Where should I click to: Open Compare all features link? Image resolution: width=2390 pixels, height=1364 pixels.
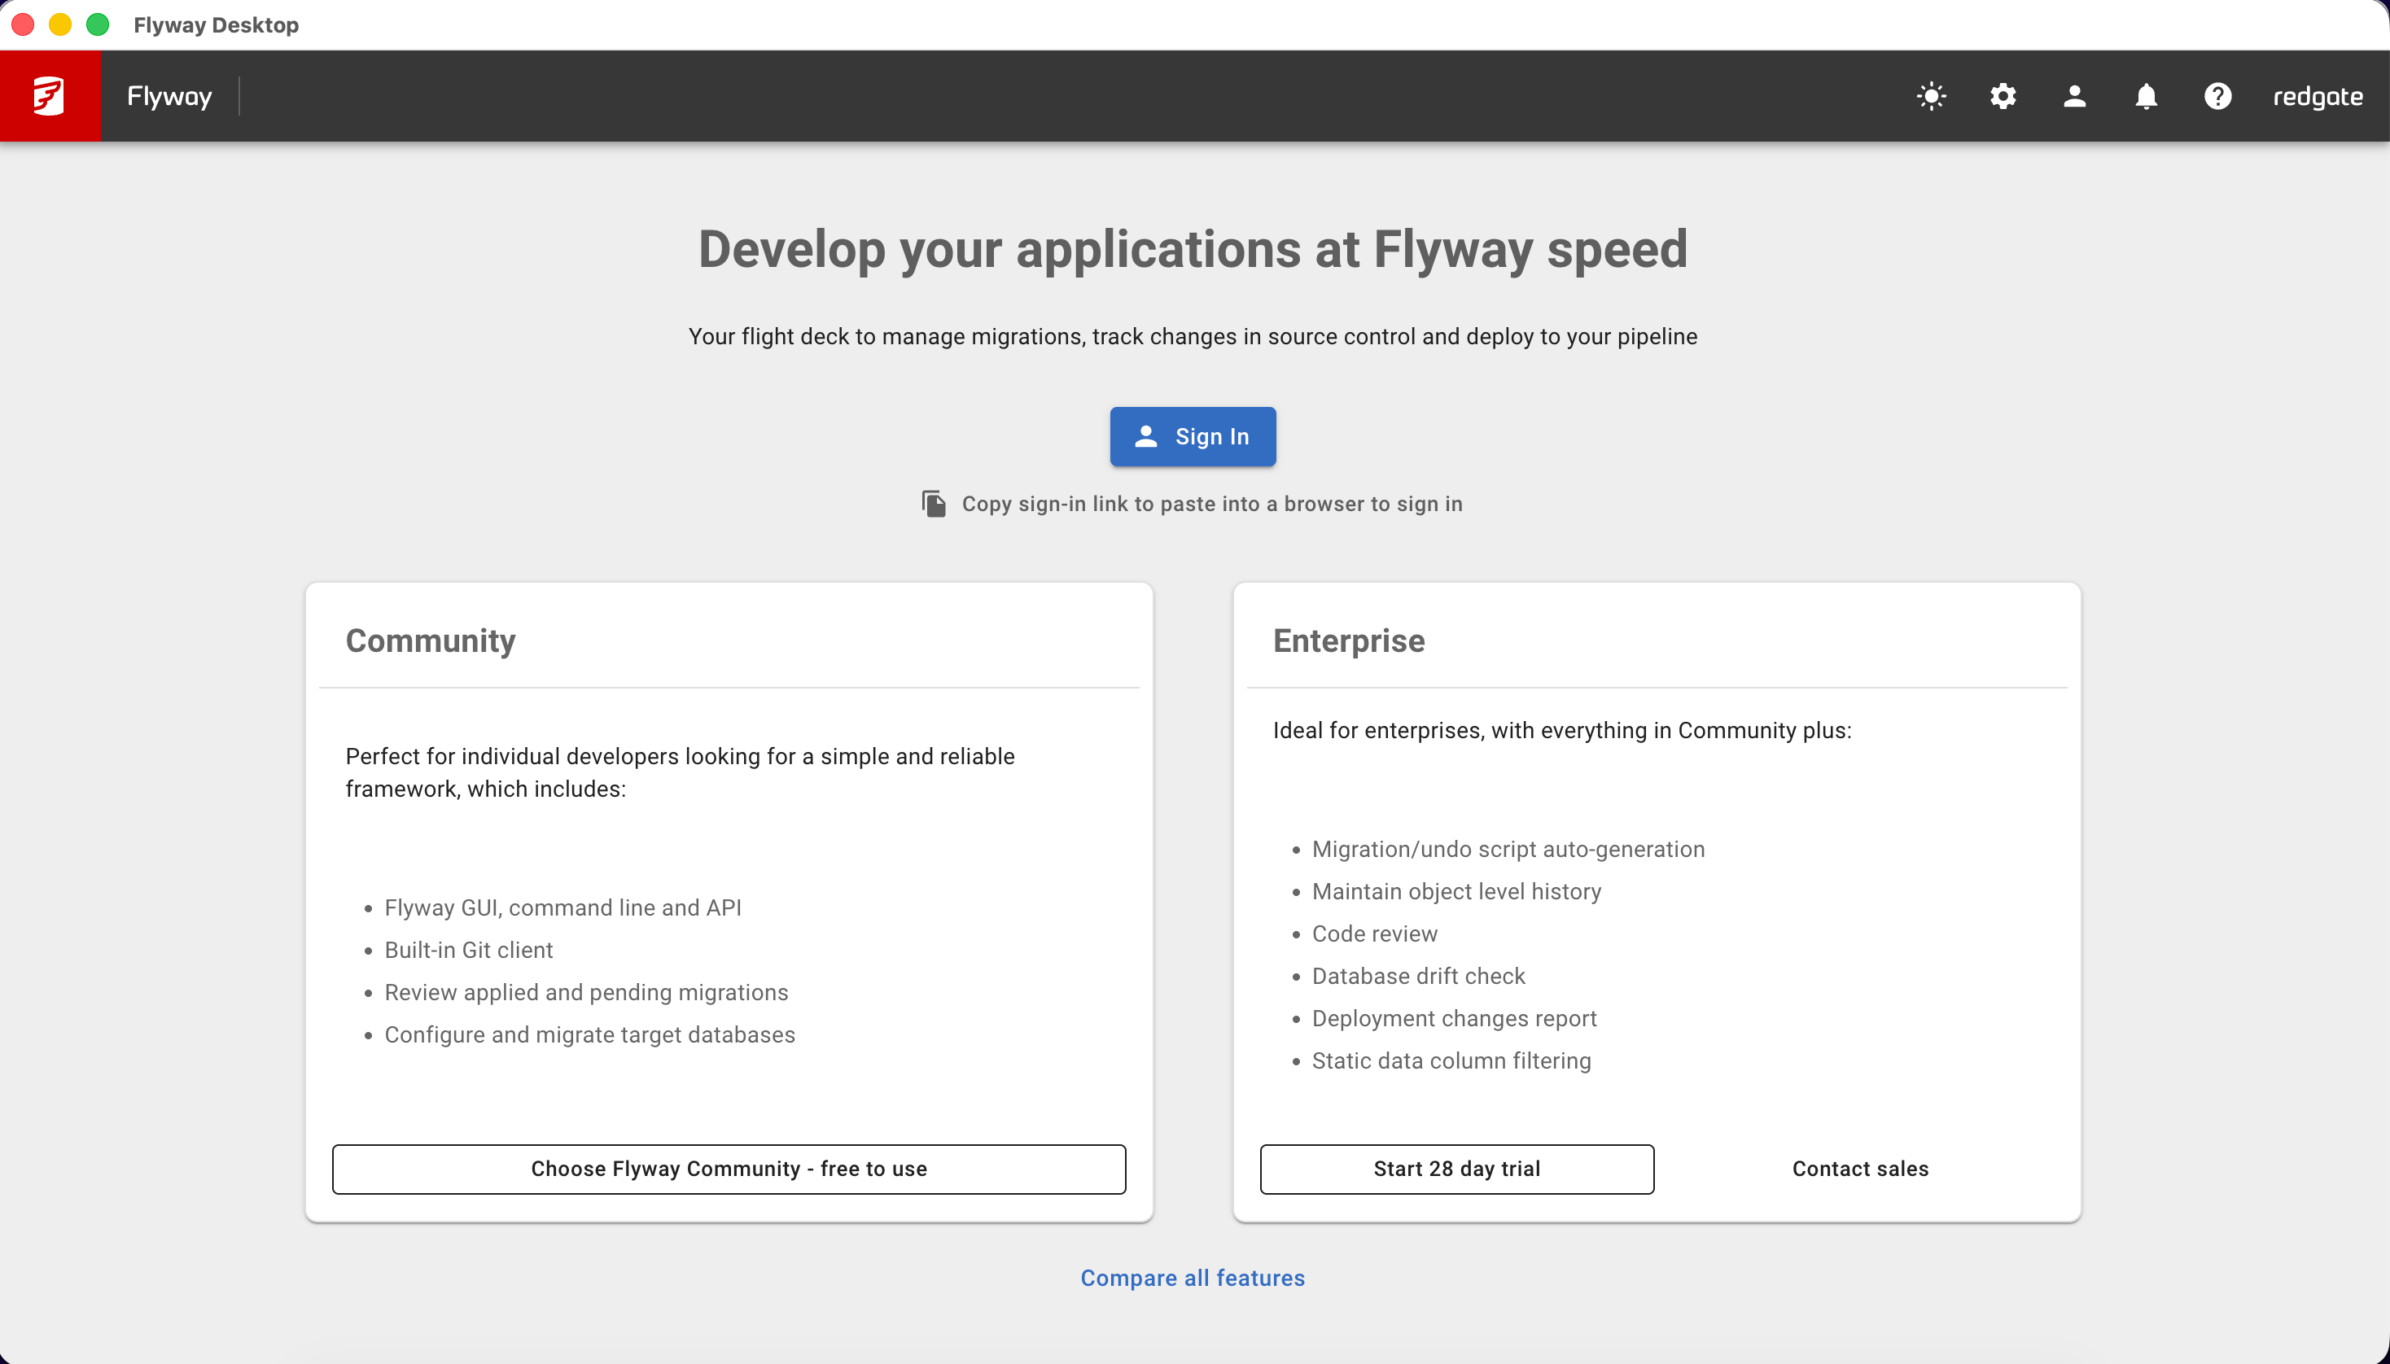pyautogui.click(x=1193, y=1278)
